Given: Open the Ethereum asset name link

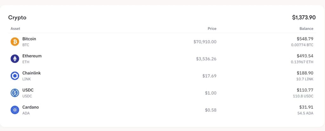Looking at the screenshot, I should (x=32, y=56).
